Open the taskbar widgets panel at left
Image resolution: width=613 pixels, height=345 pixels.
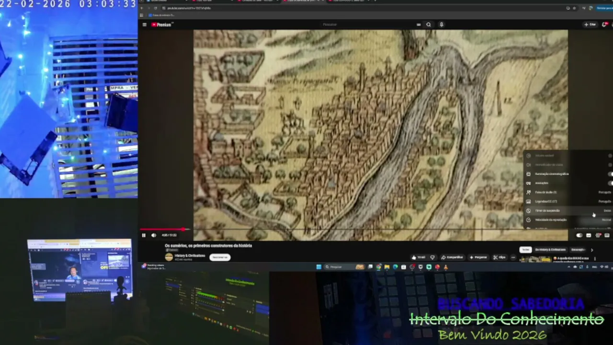[153, 266]
